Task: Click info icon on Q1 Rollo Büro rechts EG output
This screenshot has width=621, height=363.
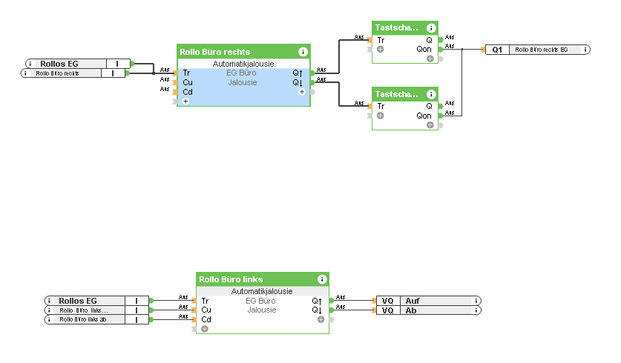Action: (585, 50)
